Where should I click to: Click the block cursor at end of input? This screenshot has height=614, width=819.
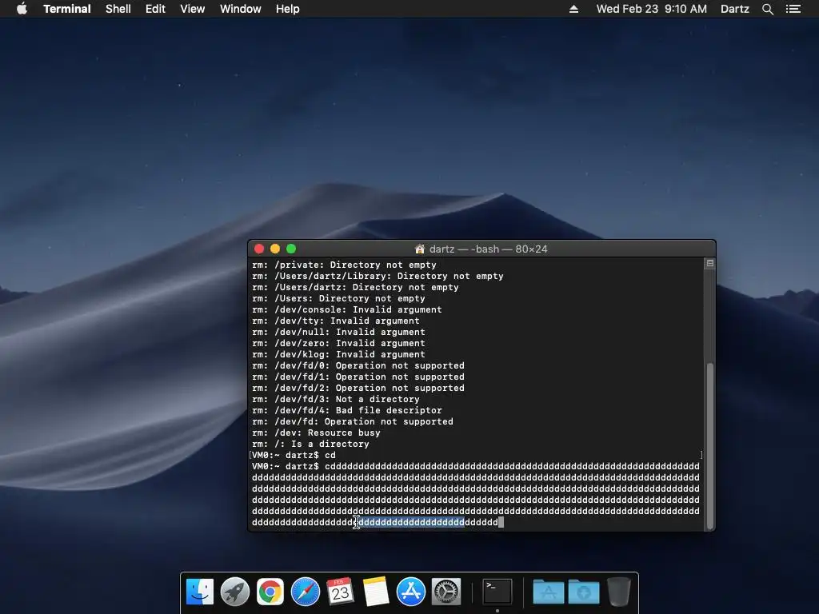point(501,522)
